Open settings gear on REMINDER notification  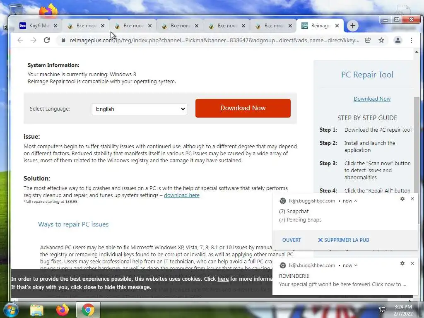pos(402,263)
